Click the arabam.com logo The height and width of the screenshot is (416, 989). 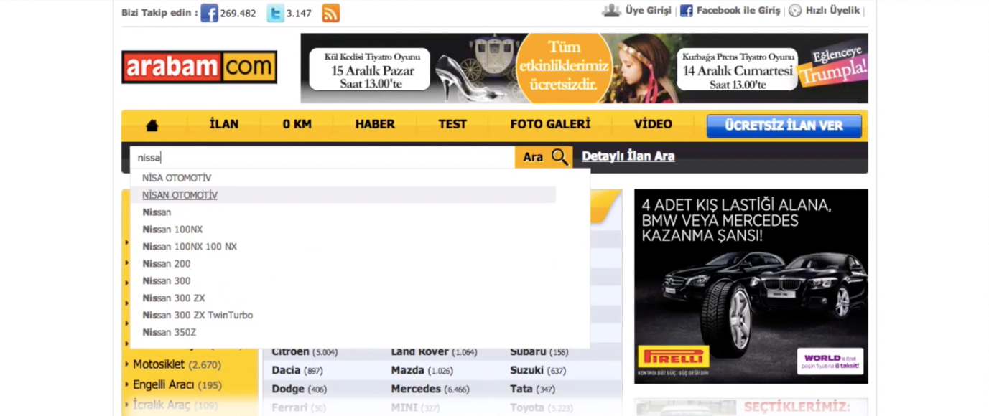point(199,67)
